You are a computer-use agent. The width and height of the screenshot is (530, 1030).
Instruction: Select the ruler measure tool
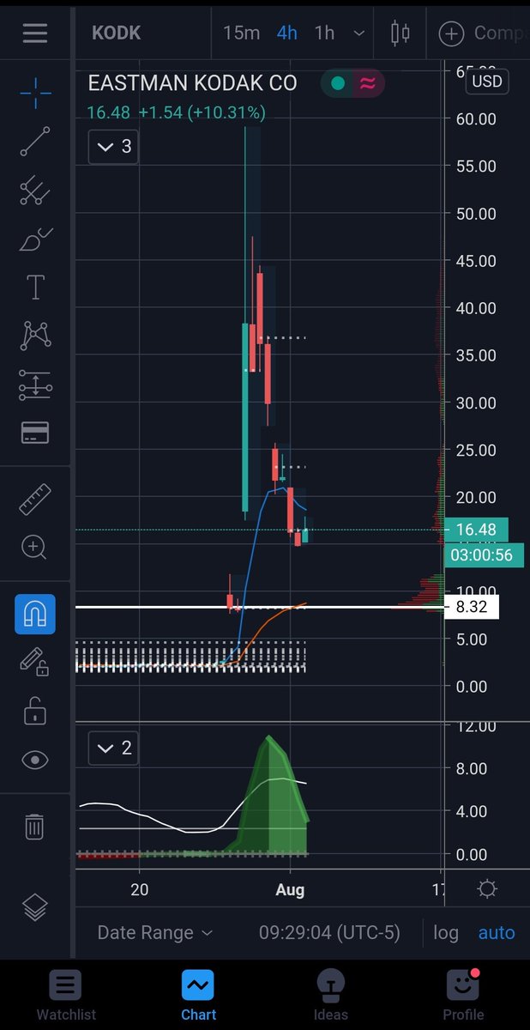pos(35,500)
